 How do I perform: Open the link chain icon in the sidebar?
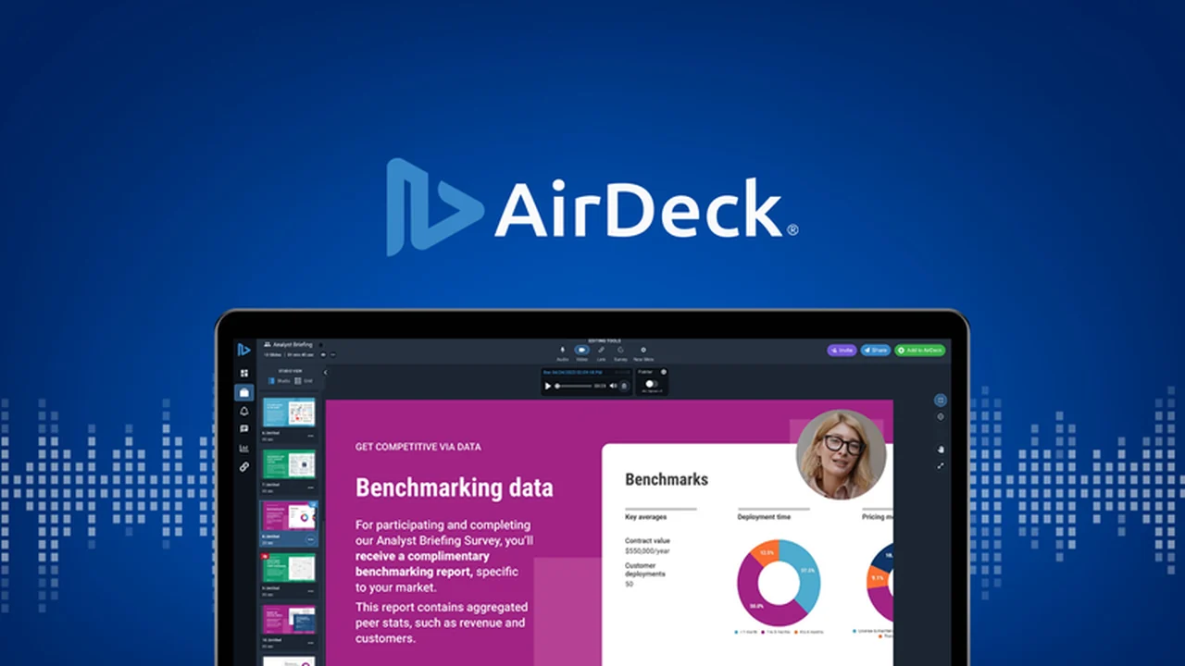(244, 467)
